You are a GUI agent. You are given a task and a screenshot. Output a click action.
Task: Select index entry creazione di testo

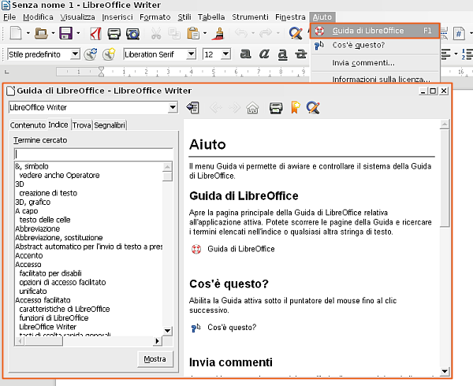pyautogui.click(x=48, y=193)
